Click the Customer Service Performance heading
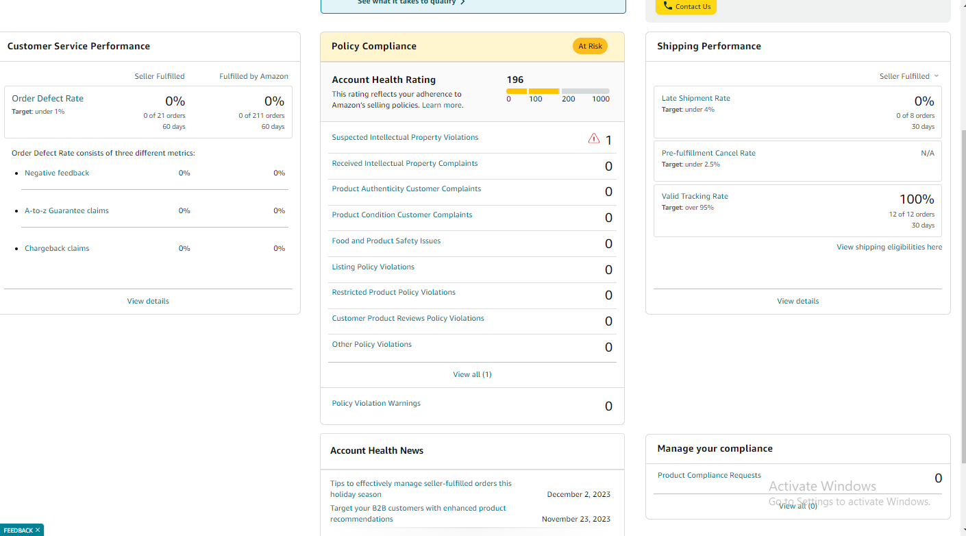The height and width of the screenshot is (536, 966). pos(79,46)
